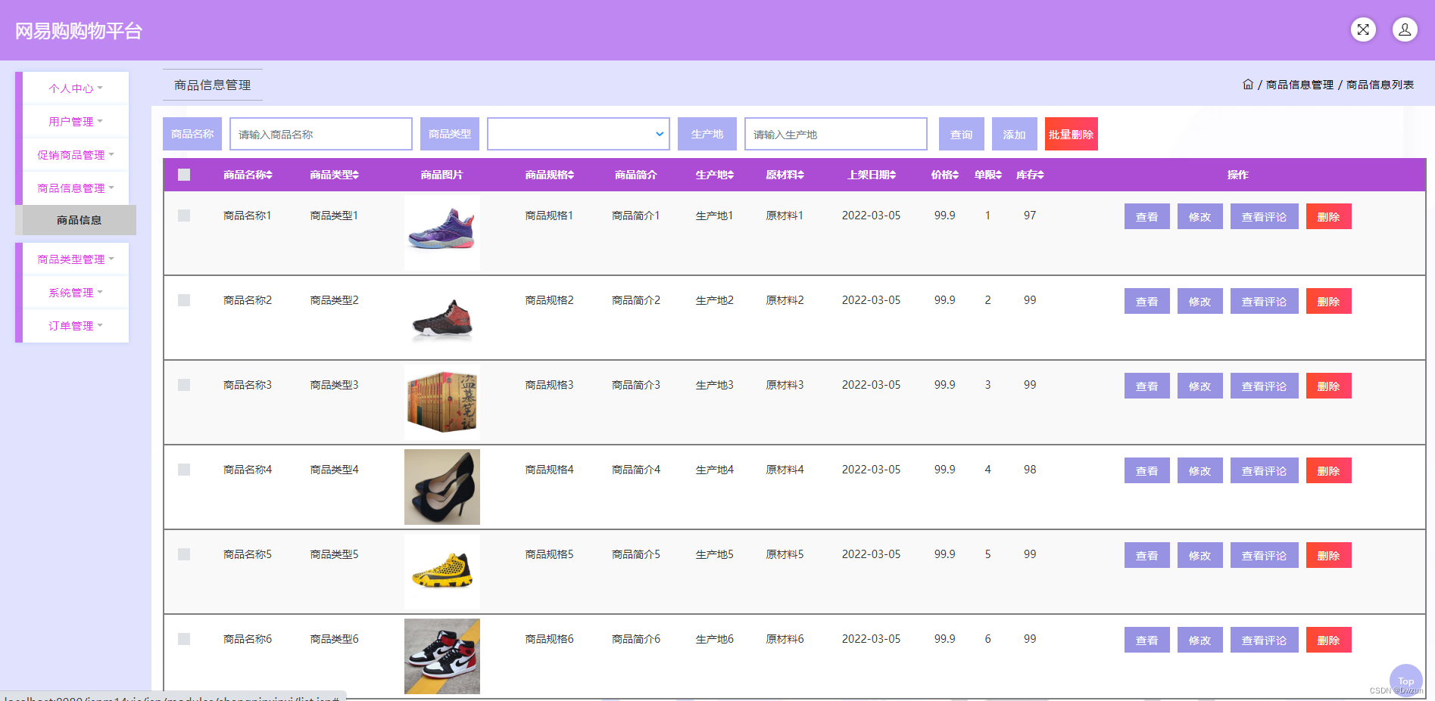The height and width of the screenshot is (701, 1435).
Task: Open the user profile icon
Action: click(x=1405, y=29)
